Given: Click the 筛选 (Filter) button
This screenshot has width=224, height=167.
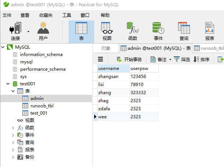Looking at the screenshot, I should pos(182,59).
